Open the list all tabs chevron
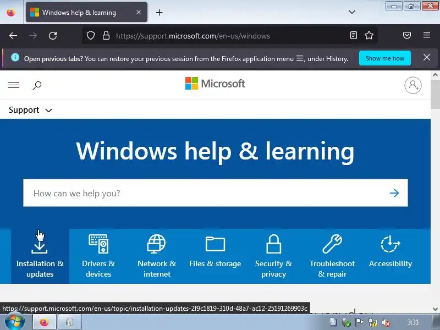Screen dimensions: 440x330 click(352, 12)
